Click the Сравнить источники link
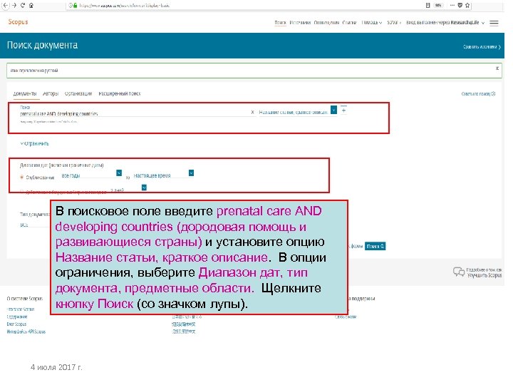 [482, 47]
